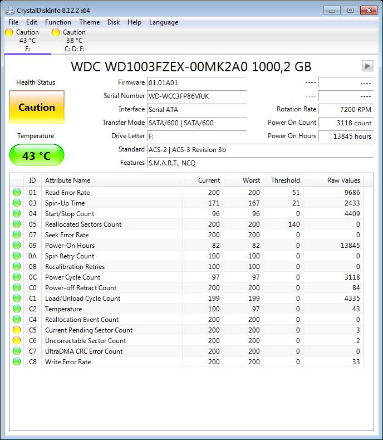This screenshot has width=383, height=440.
Task: Open the Function menu
Action: click(x=58, y=22)
